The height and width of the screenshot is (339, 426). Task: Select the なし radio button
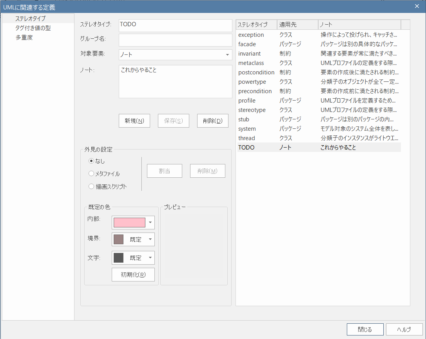[91, 161]
